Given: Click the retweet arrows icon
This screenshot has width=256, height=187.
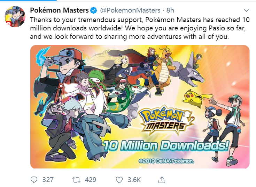Looking at the screenshot, I should point(76,180).
